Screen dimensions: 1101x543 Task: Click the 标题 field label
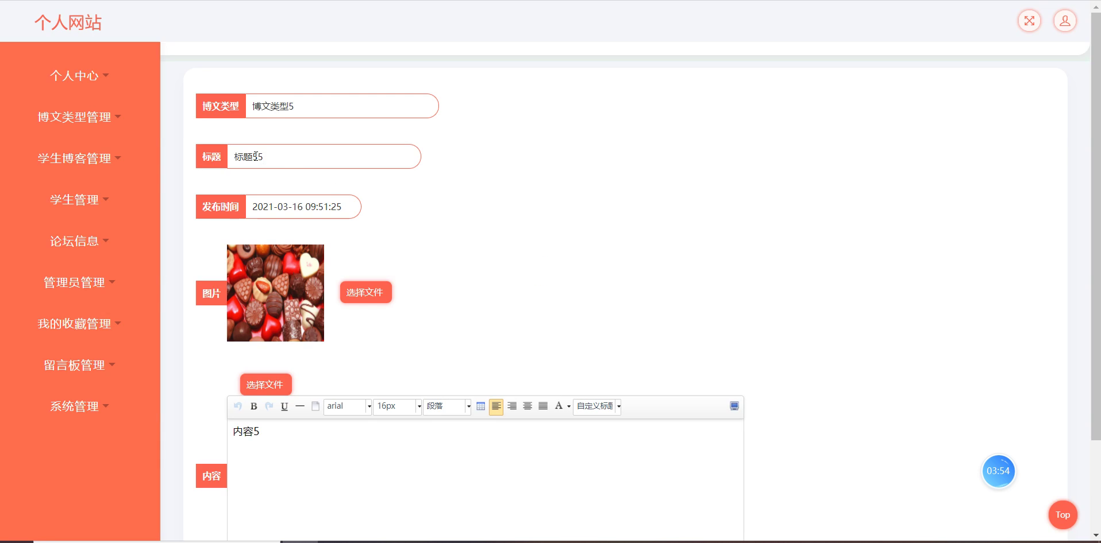click(211, 157)
